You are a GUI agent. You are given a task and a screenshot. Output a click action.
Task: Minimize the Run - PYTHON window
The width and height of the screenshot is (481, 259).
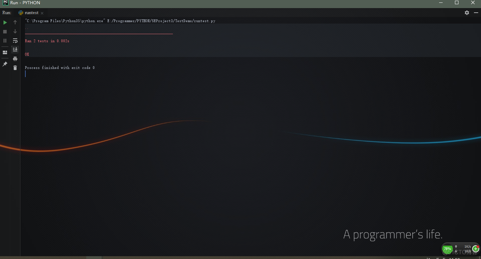(441, 3)
